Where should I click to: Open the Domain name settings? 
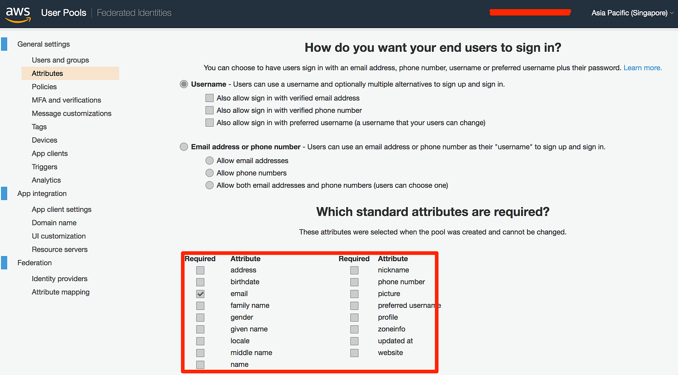[53, 223]
